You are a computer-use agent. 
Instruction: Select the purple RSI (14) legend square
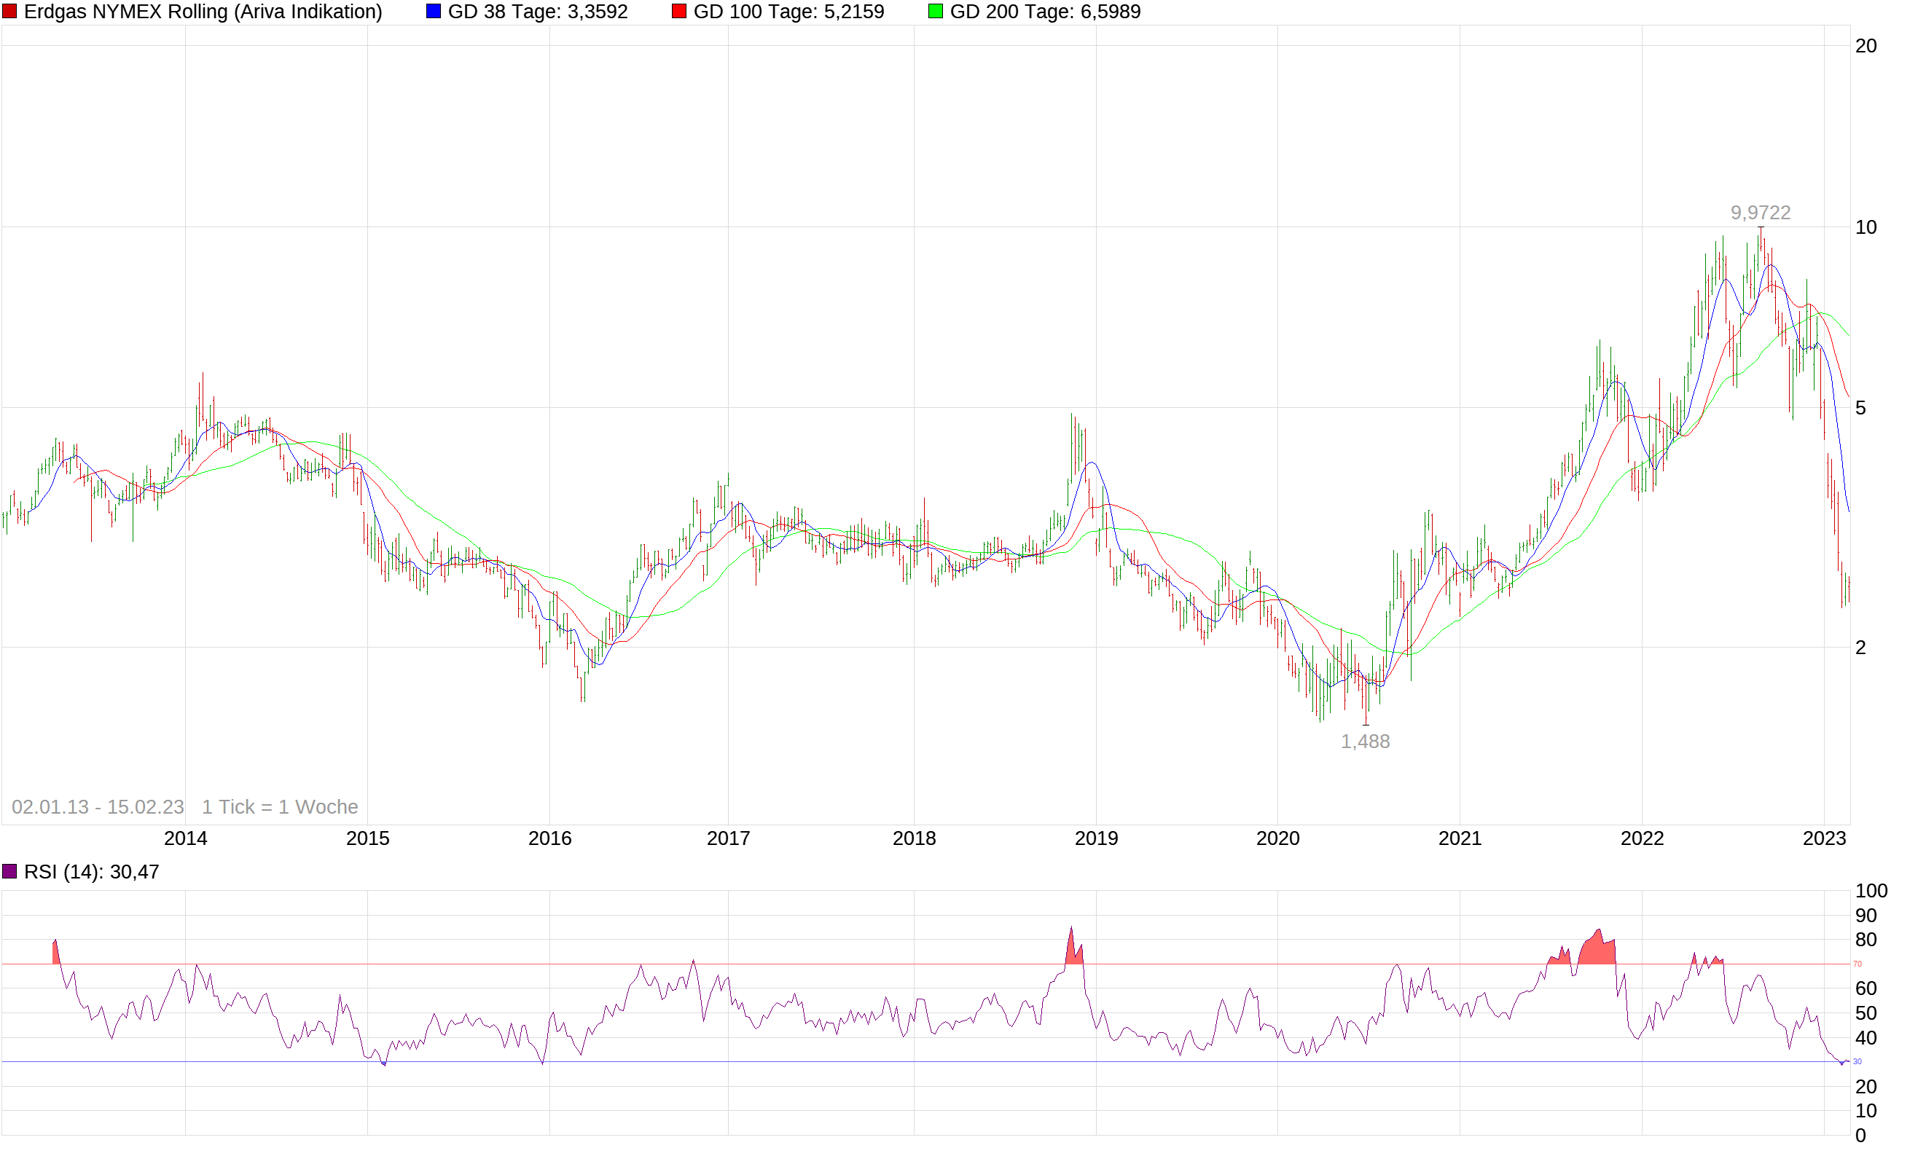tap(9, 872)
